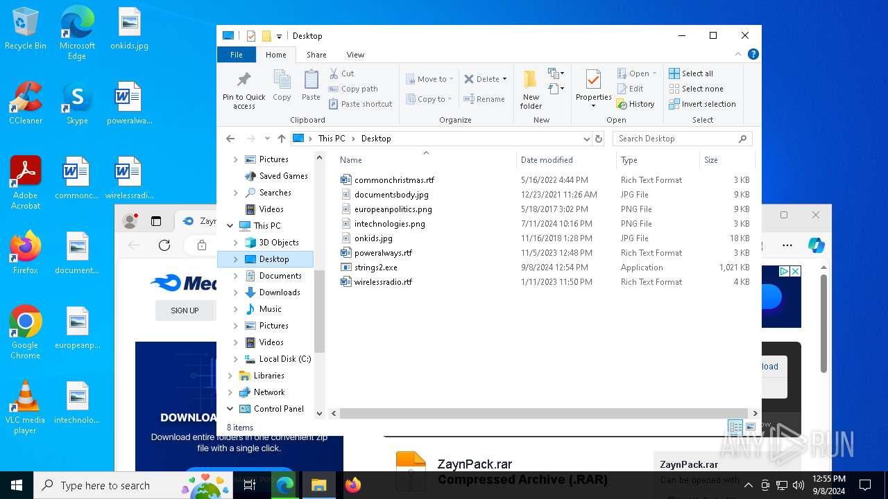
Task: Open recent locations dropdown arrow
Action: click(x=266, y=139)
